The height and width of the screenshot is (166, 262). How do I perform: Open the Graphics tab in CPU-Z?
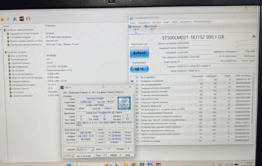[x=102, y=92]
